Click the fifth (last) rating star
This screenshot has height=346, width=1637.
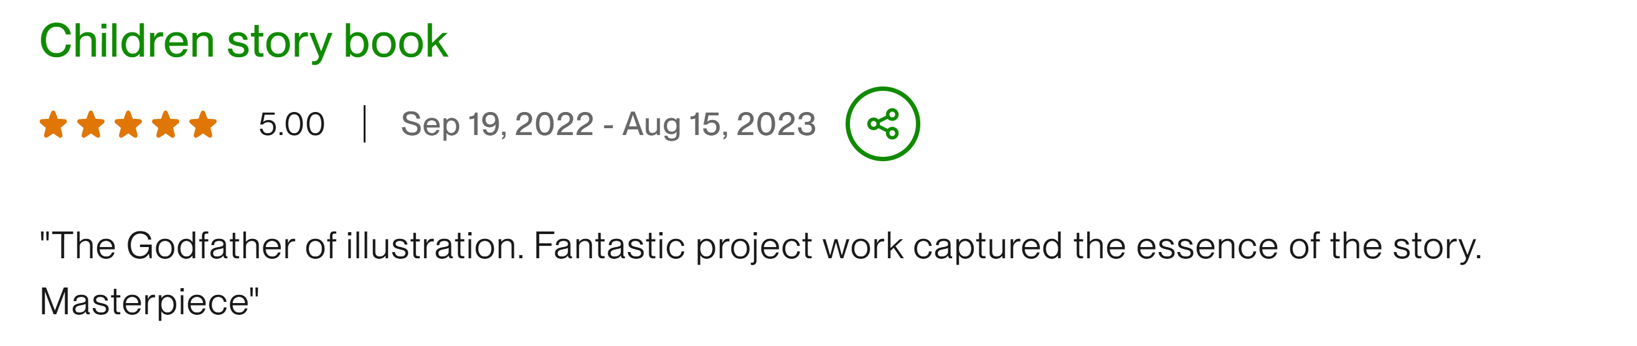tap(204, 124)
